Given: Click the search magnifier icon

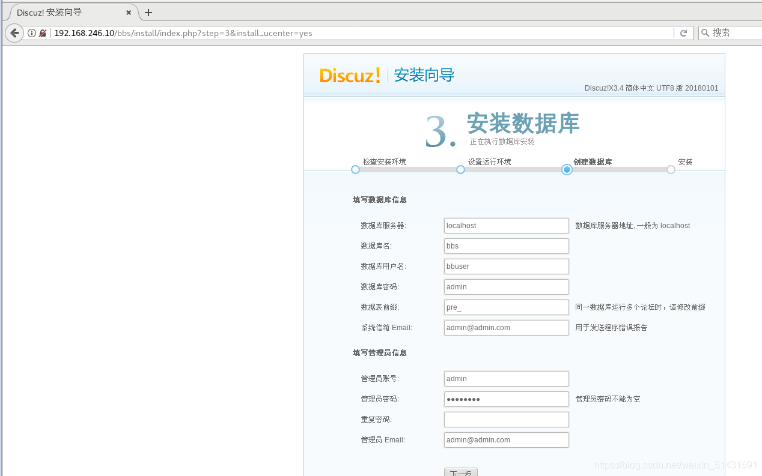Looking at the screenshot, I should pyautogui.click(x=705, y=33).
